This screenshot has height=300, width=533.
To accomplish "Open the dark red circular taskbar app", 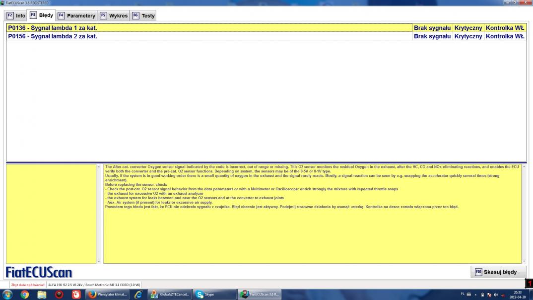I will pyautogui.click(x=59, y=294).
